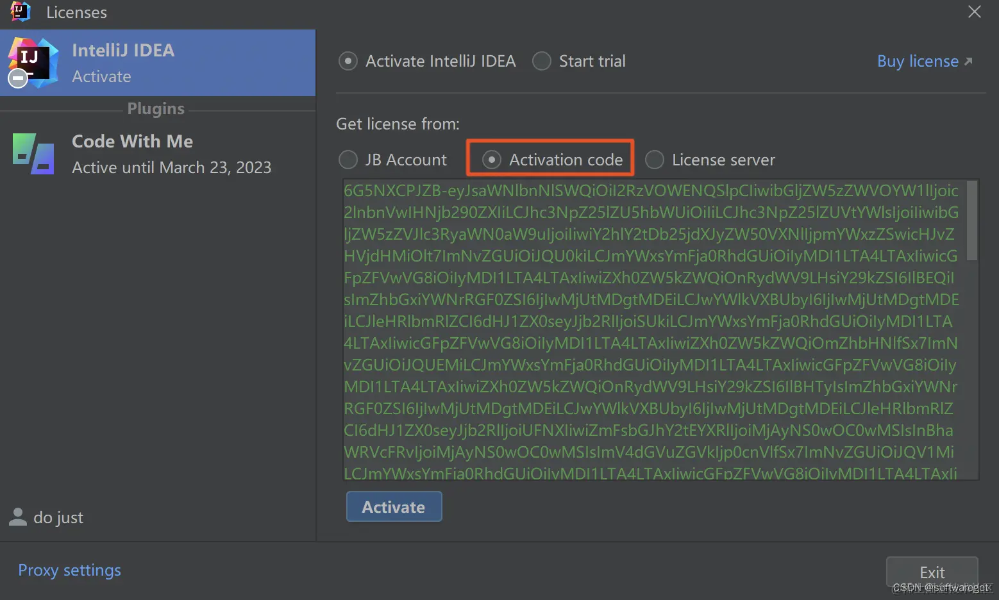Image resolution: width=999 pixels, height=600 pixels.
Task: Click the IntelliJ IDEA logo in the title bar
Action: click(x=20, y=12)
